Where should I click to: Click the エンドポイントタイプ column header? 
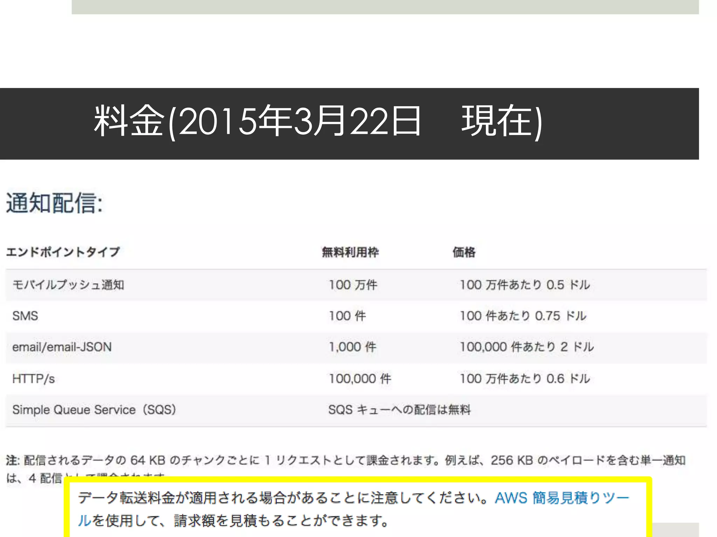coord(63,252)
